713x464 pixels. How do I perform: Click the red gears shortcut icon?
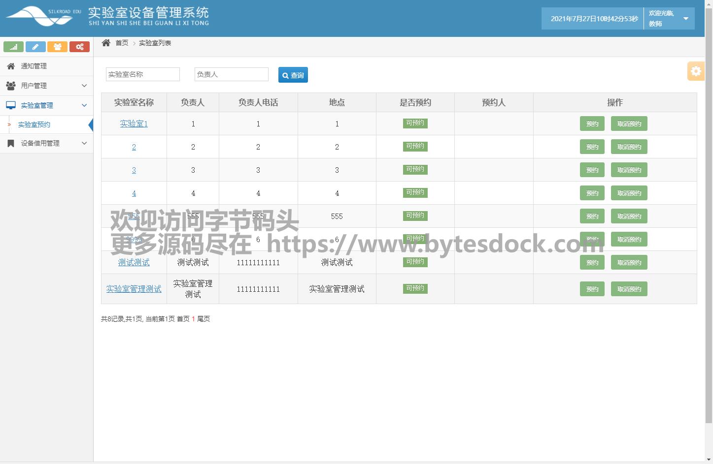pos(79,47)
